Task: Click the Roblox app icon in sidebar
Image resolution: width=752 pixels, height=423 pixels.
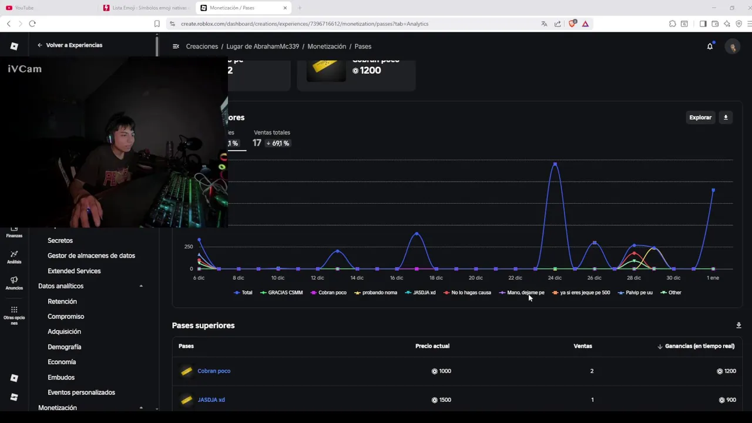Action: 14,378
